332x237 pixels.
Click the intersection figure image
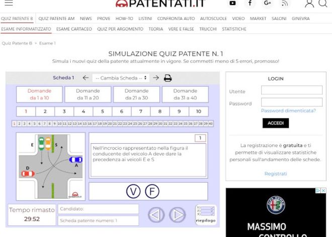(x=51, y=166)
